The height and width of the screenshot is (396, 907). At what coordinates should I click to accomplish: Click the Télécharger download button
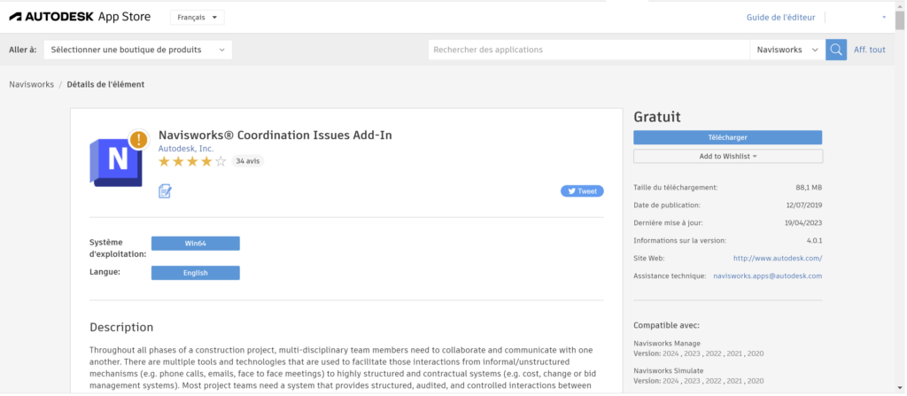(x=727, y=137)
